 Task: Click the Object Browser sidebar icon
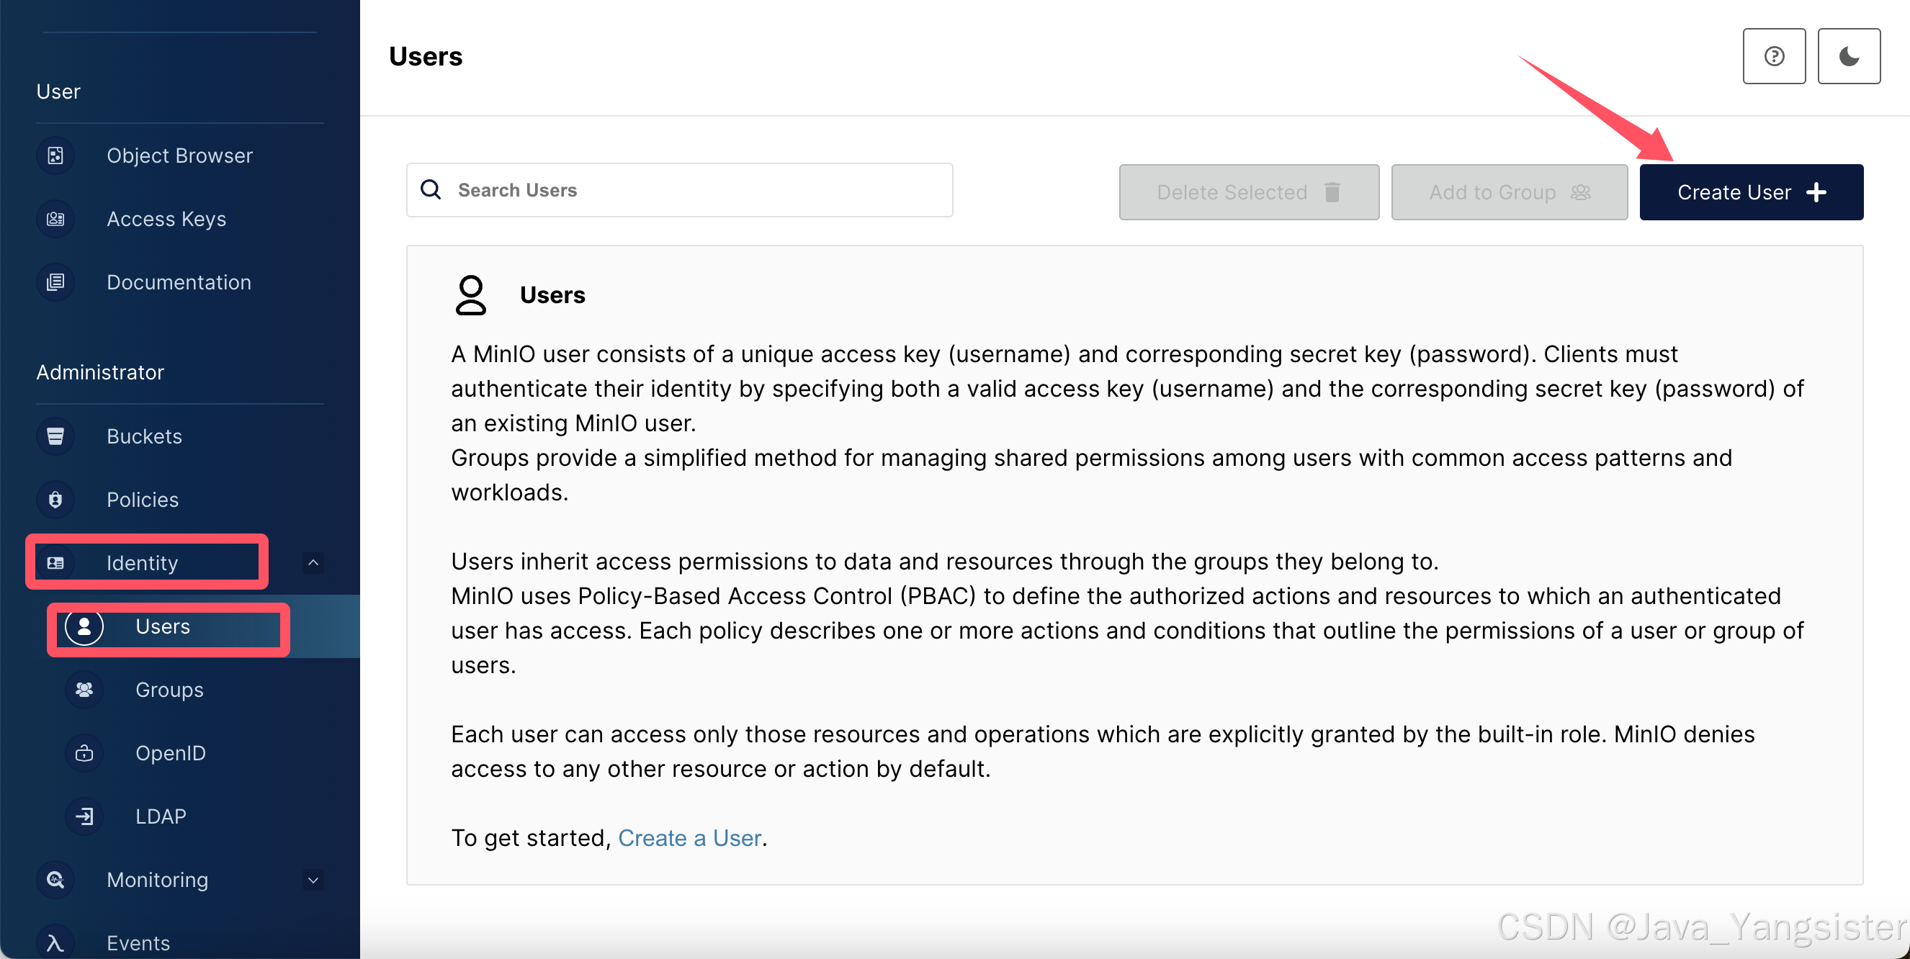point(55,156)
